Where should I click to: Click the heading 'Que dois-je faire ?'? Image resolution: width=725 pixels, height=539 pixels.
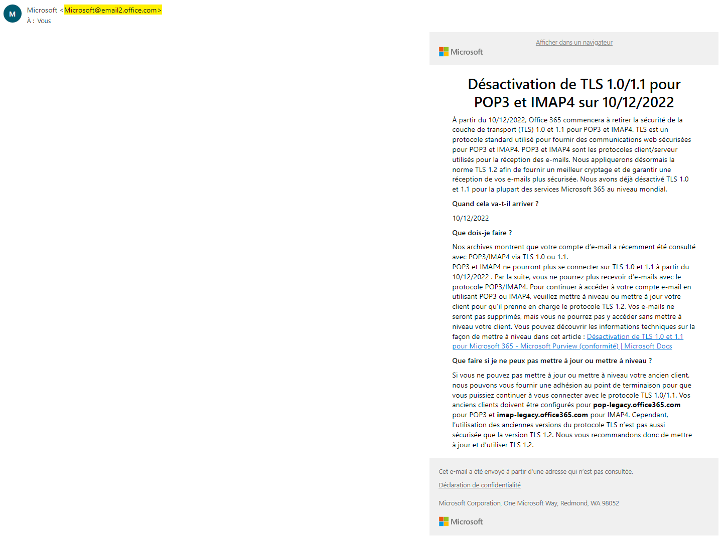[x=482, y=233]
